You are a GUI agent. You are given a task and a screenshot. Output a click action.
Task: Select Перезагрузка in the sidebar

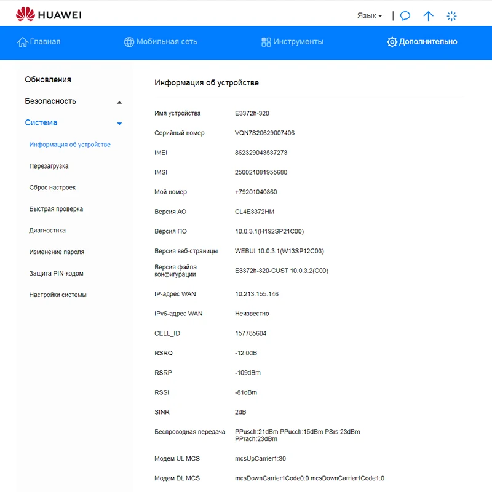49,166
